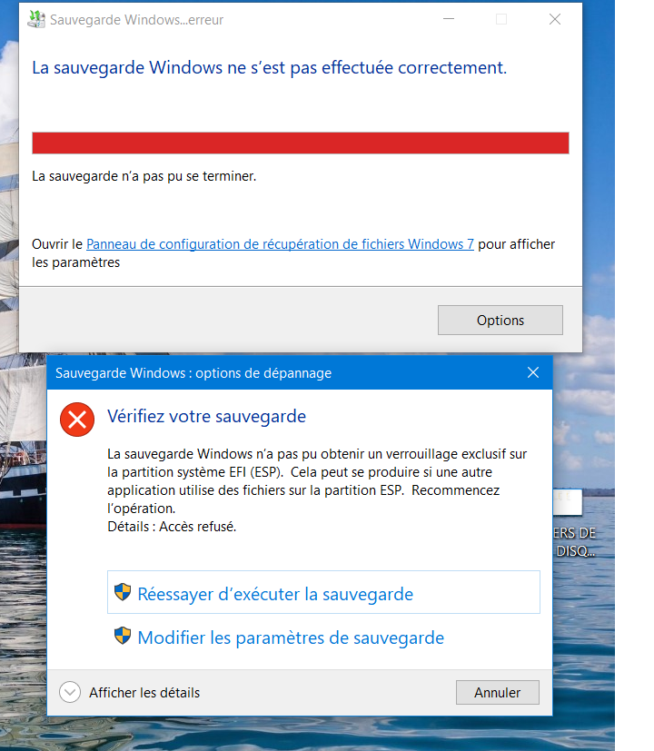Cancel with the Annuler button
Screen dimensions: 654x751
coord(498,693)
